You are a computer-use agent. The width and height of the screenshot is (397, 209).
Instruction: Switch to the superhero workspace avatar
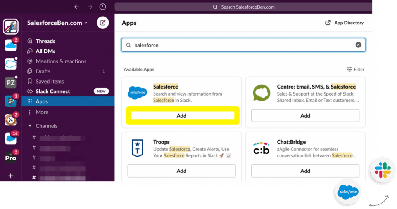click(10, 26)
